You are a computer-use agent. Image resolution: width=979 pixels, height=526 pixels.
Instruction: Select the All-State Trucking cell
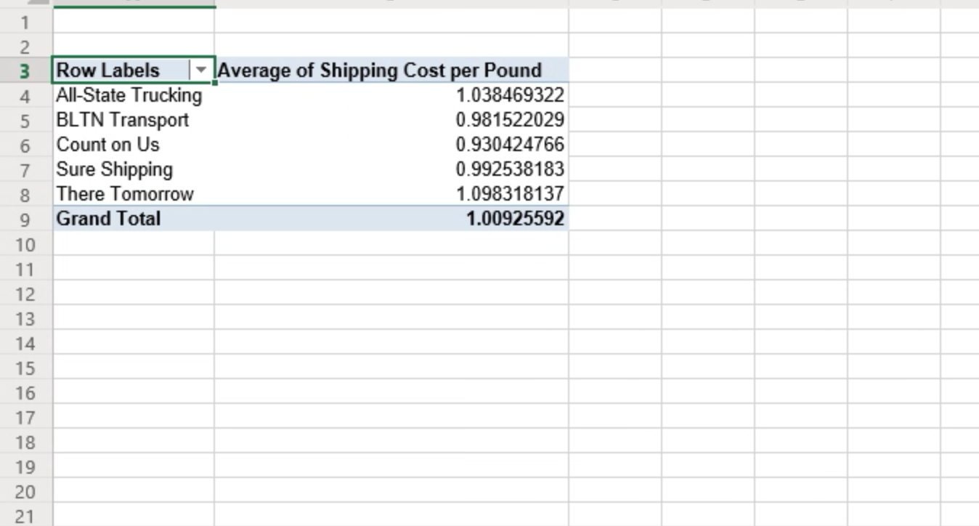point(134,95)
